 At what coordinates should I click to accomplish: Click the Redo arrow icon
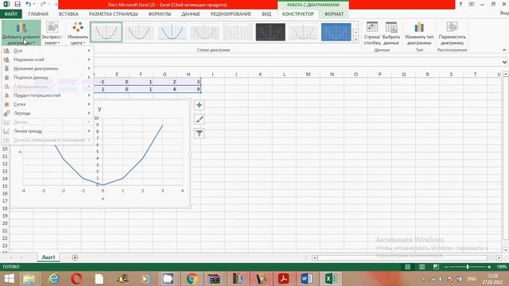coord(43,4)
